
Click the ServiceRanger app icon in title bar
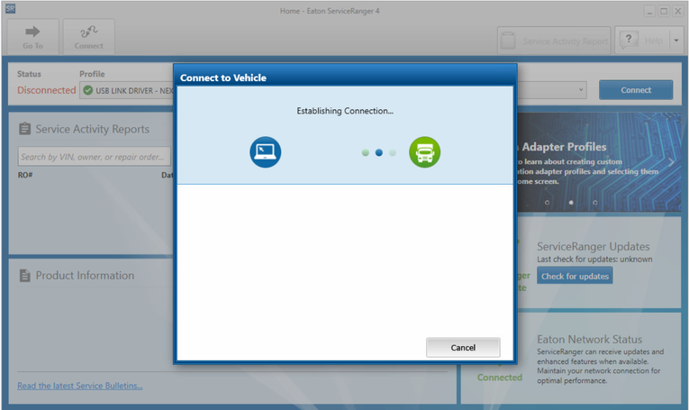point(10,10)
